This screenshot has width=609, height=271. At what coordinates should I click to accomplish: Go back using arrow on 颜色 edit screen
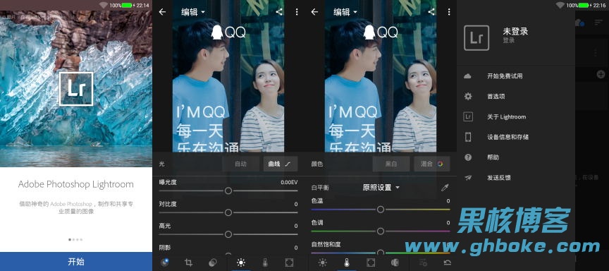(314, 12)
